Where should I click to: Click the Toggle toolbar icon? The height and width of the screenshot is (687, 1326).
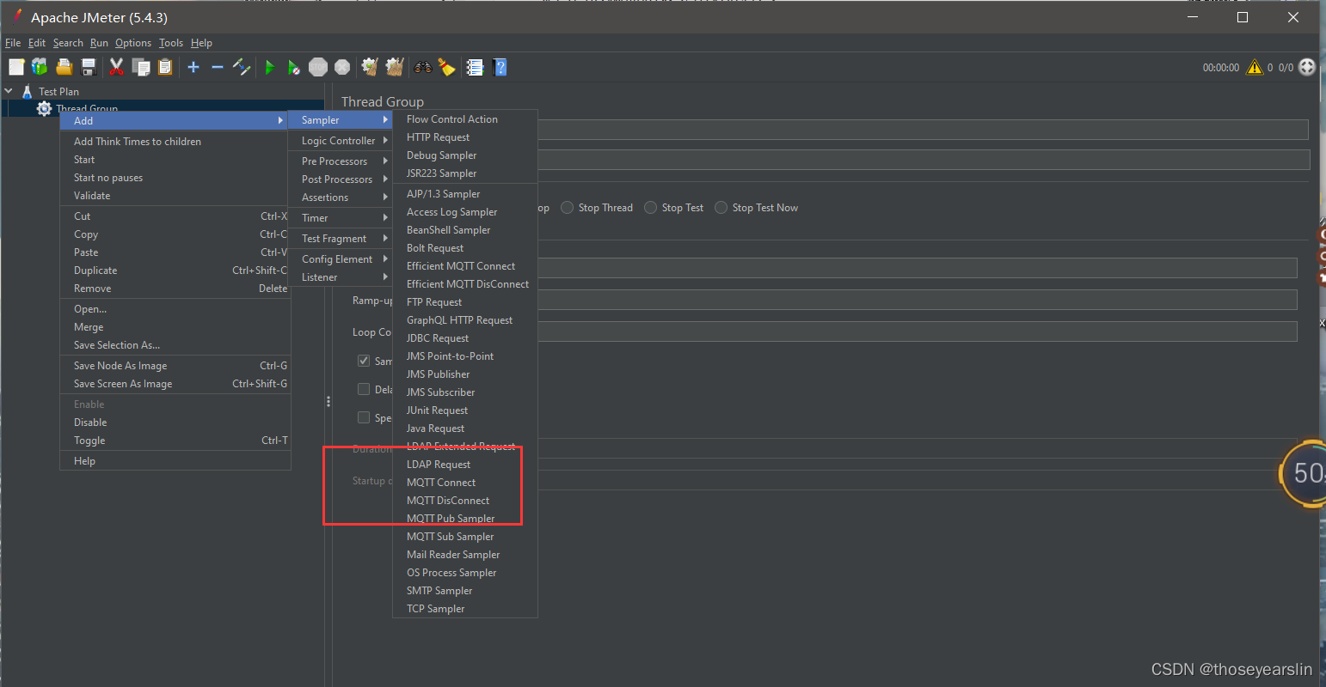[242, 67]
